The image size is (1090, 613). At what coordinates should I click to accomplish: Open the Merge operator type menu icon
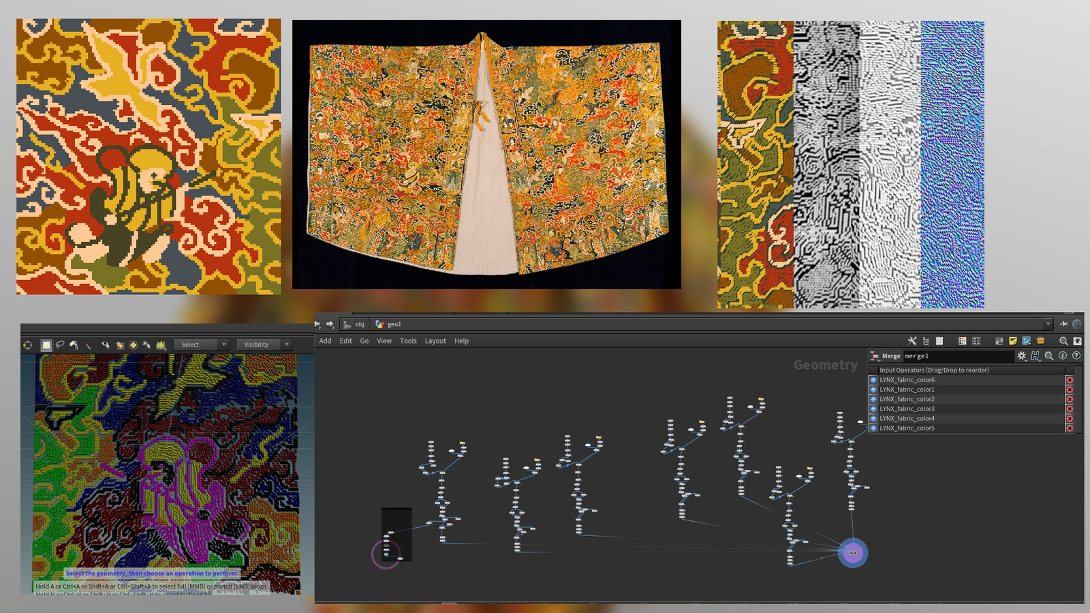(875, 356)
